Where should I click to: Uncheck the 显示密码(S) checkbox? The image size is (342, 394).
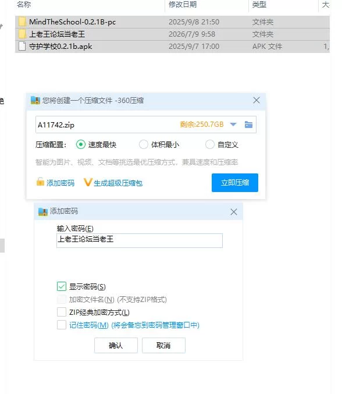coord(62,286)
